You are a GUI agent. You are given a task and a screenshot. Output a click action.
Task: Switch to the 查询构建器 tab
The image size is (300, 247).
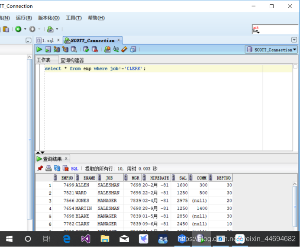tap(72, 61)
